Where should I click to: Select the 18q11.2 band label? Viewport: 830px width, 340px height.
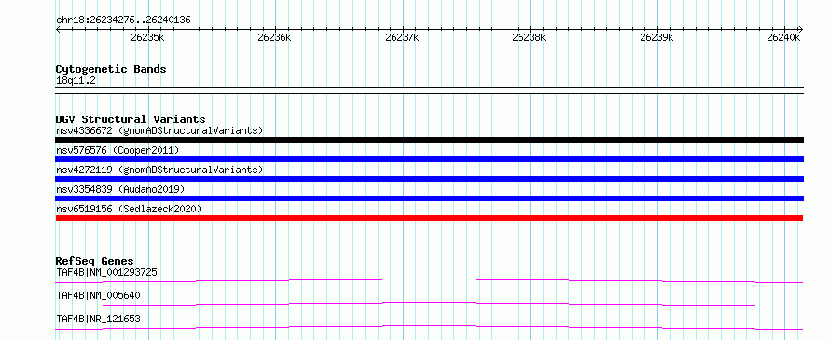(x=76, y=81)
